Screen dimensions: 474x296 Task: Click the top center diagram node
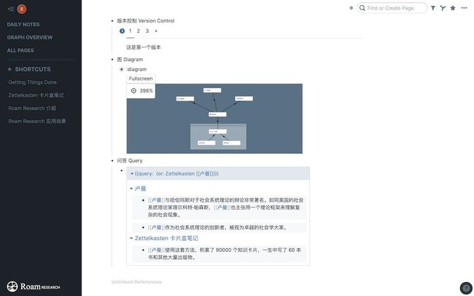tap(212, 90)
